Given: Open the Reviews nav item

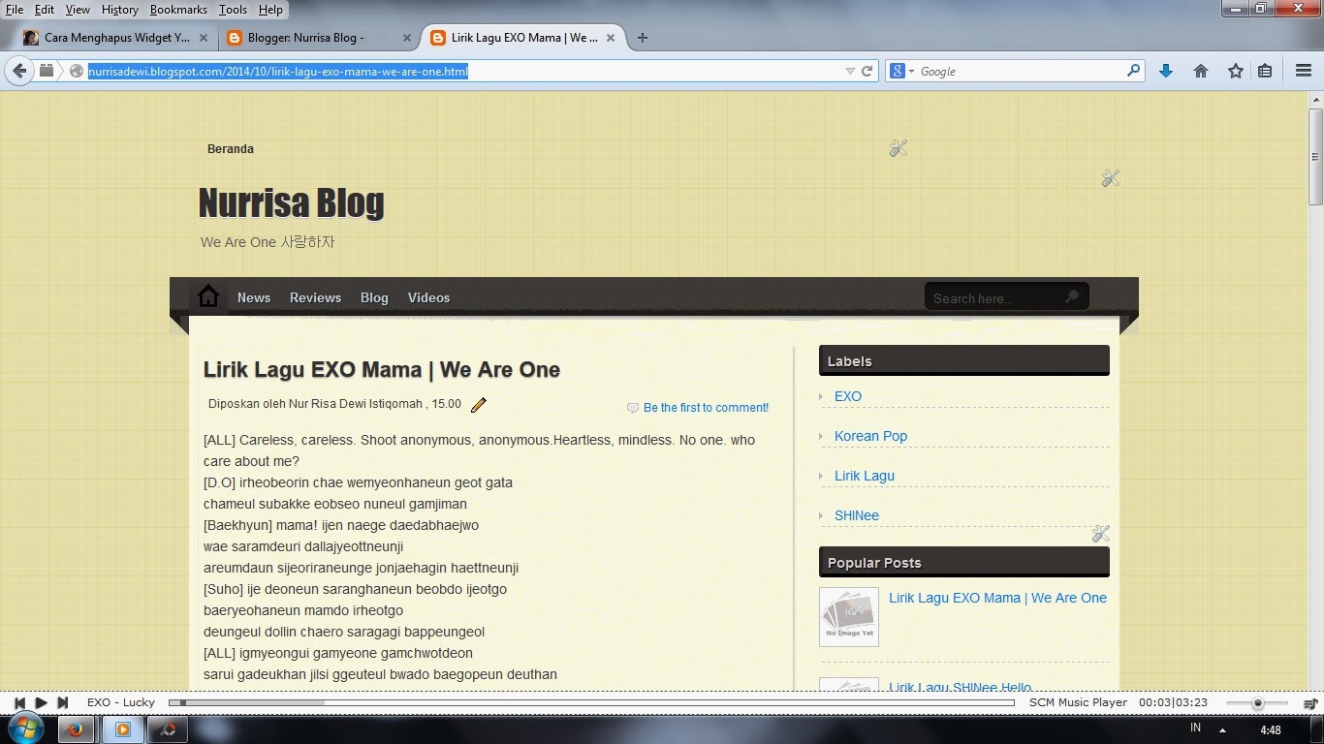Looking at the screenshot, I should point(315,297).
